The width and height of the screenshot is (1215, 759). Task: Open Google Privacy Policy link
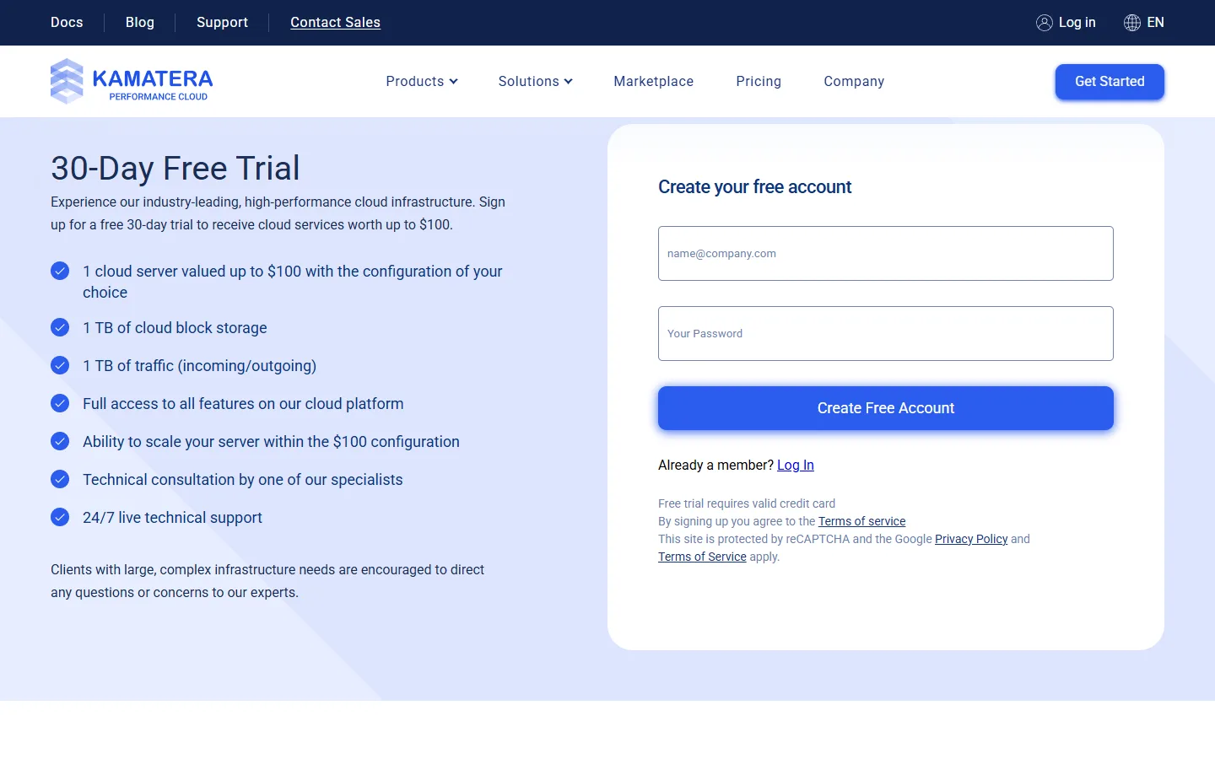coord(971,539)
